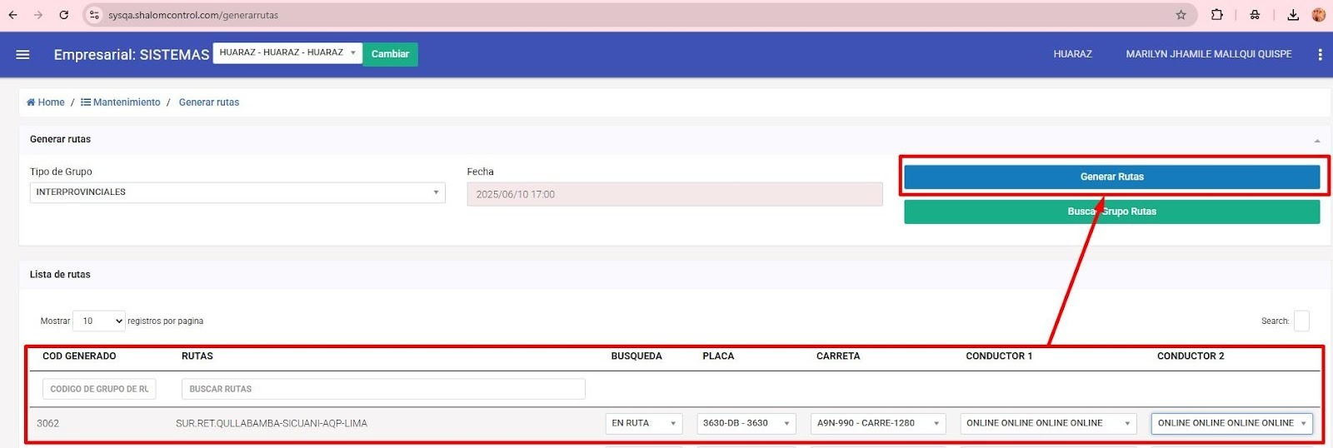Open the hamburger navigation menu
Screen dimensions: 1333x448
[22, 54]
